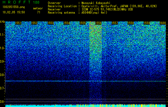Image resolution: width=168 pixels, height=107 pixels.
Task: Click the 0.6 frequency axis label
Action: [2, 102]
